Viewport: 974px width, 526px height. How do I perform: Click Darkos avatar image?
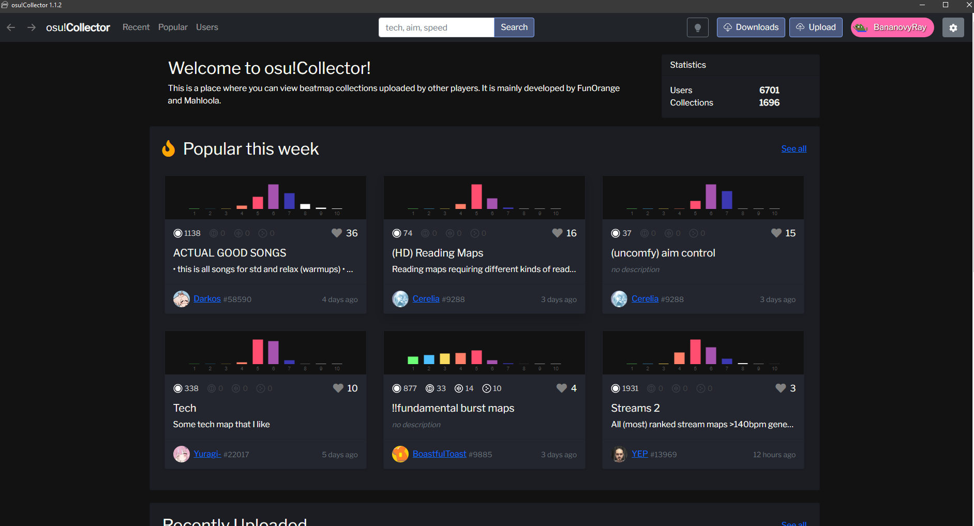pyautogui.click(x=181, y=299)
